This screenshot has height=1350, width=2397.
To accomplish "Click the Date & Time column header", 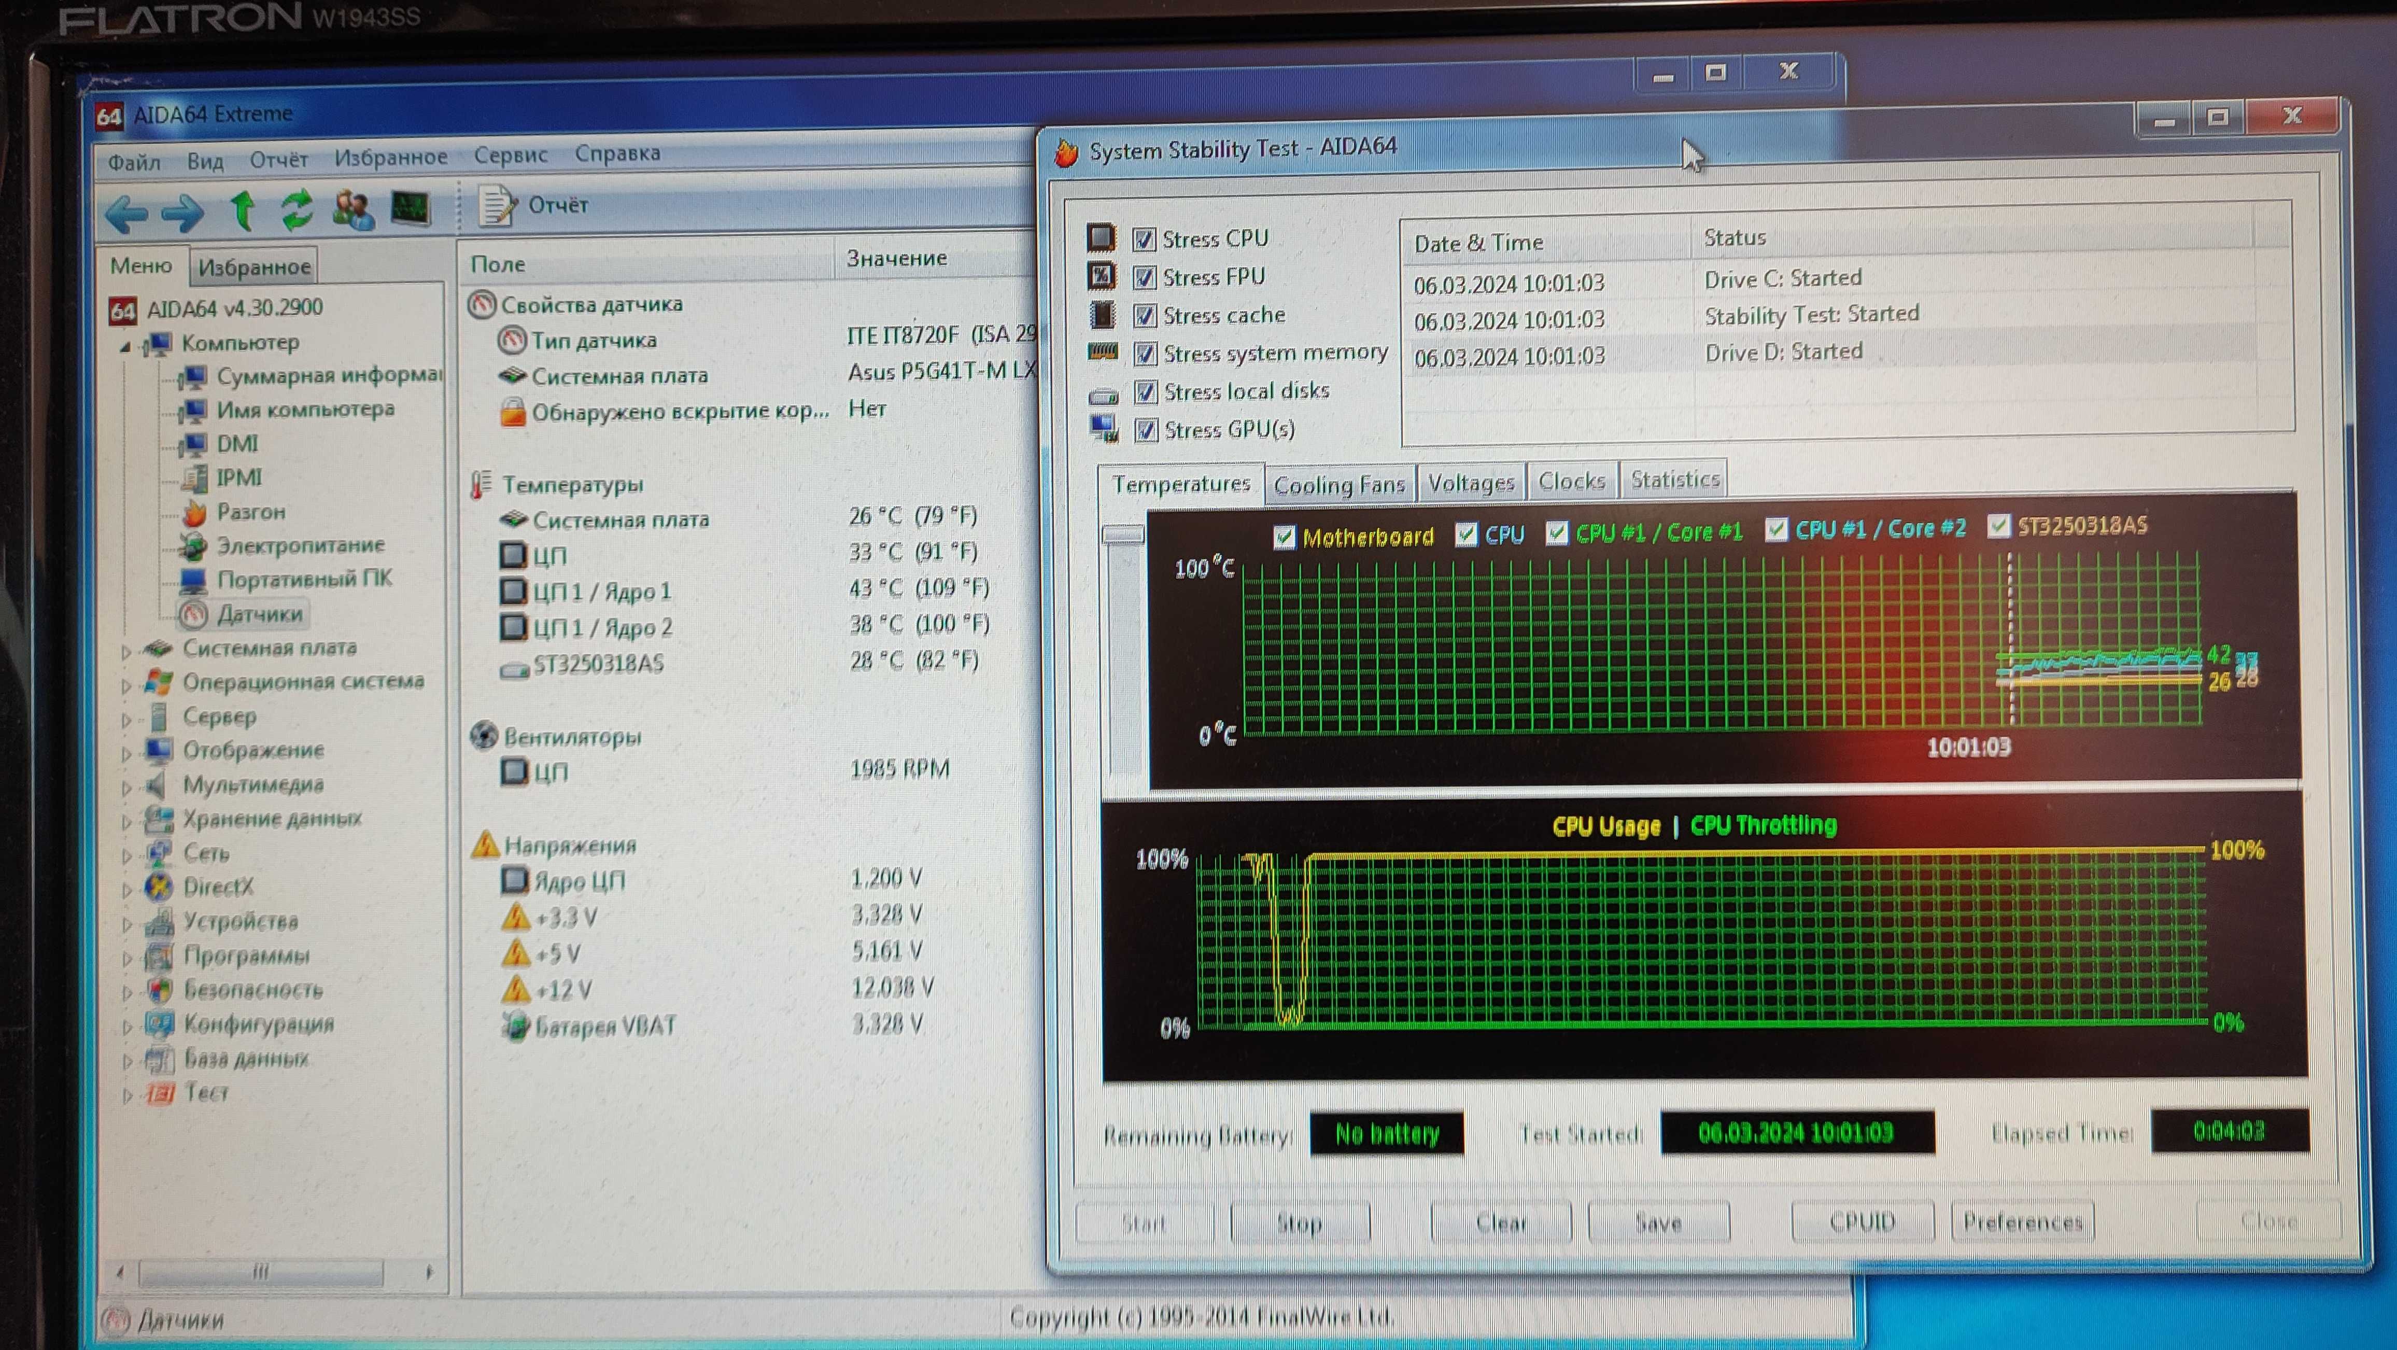I will tap(1545, 243).
